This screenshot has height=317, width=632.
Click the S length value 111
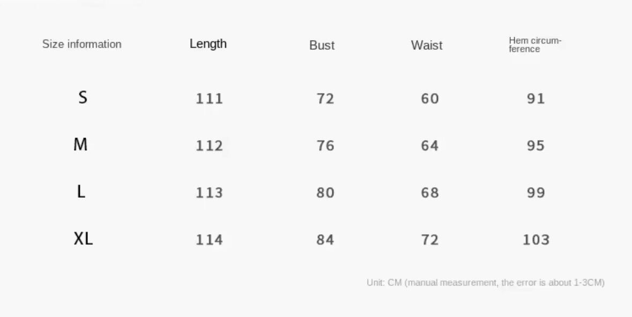pyautogui.click(x=209, y=99)
